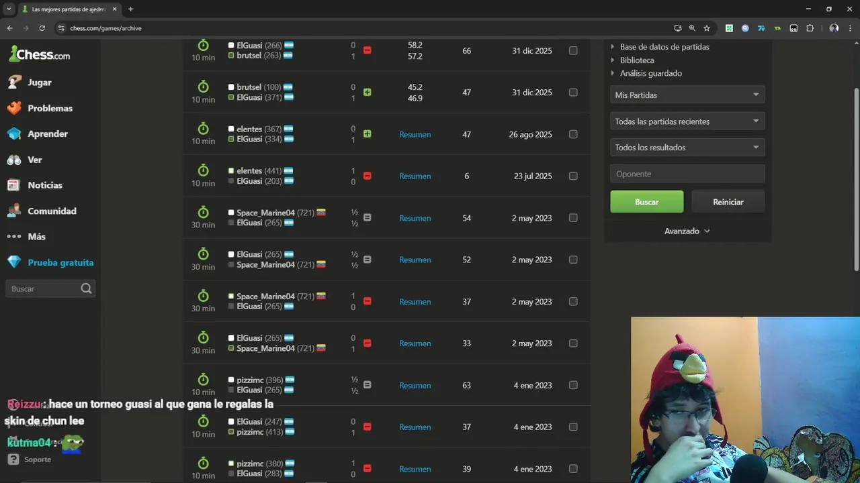Open Chrome three-dot menu
The height and width of the screenshot is (483, 860).
pos(850,28)
